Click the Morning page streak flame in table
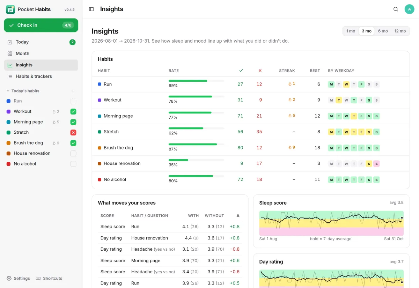Image resolution: width=419 pixels, height=288 pixels. point(290,116)
